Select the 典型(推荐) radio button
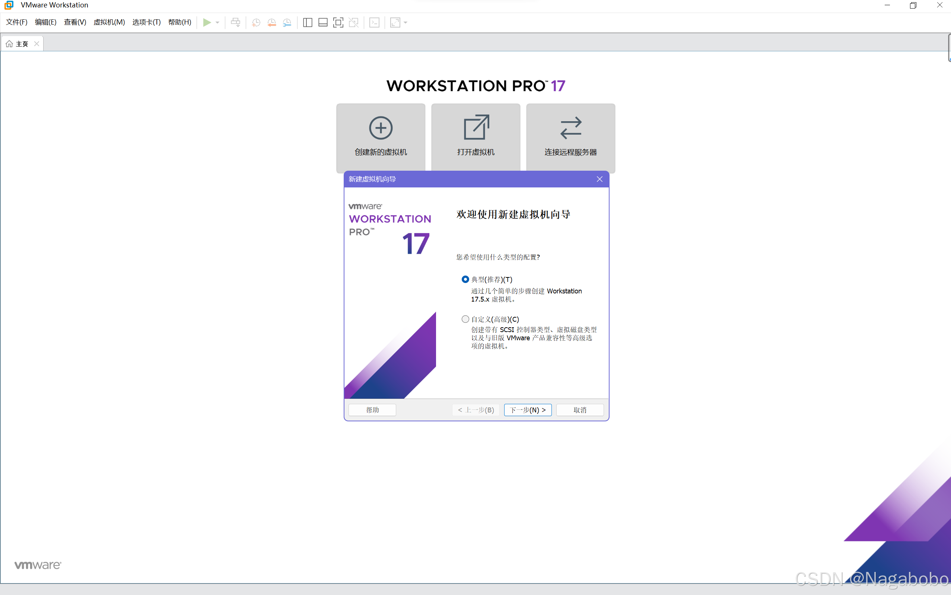 coord(465,279)
